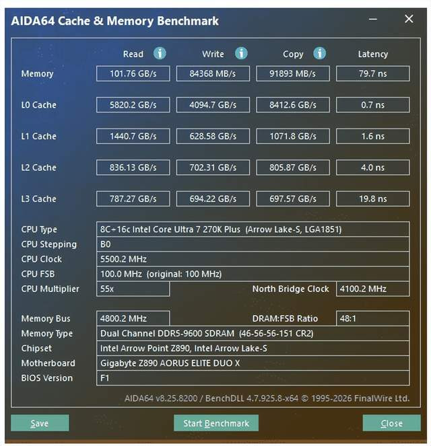Select L3 Cache Latency 19.8 ns
The height and width of the screenshot is (446, 431).
[x=373, y=199]
